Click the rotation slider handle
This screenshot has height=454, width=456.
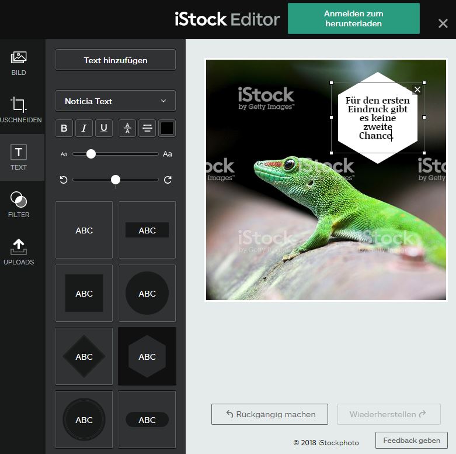point(116,180)
